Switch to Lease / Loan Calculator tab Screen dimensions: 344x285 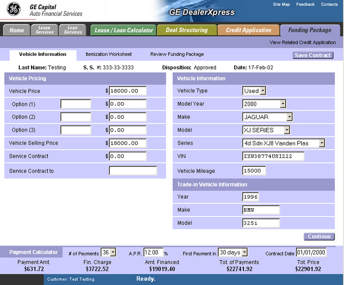pyautogui.click(x=123, y=30)
